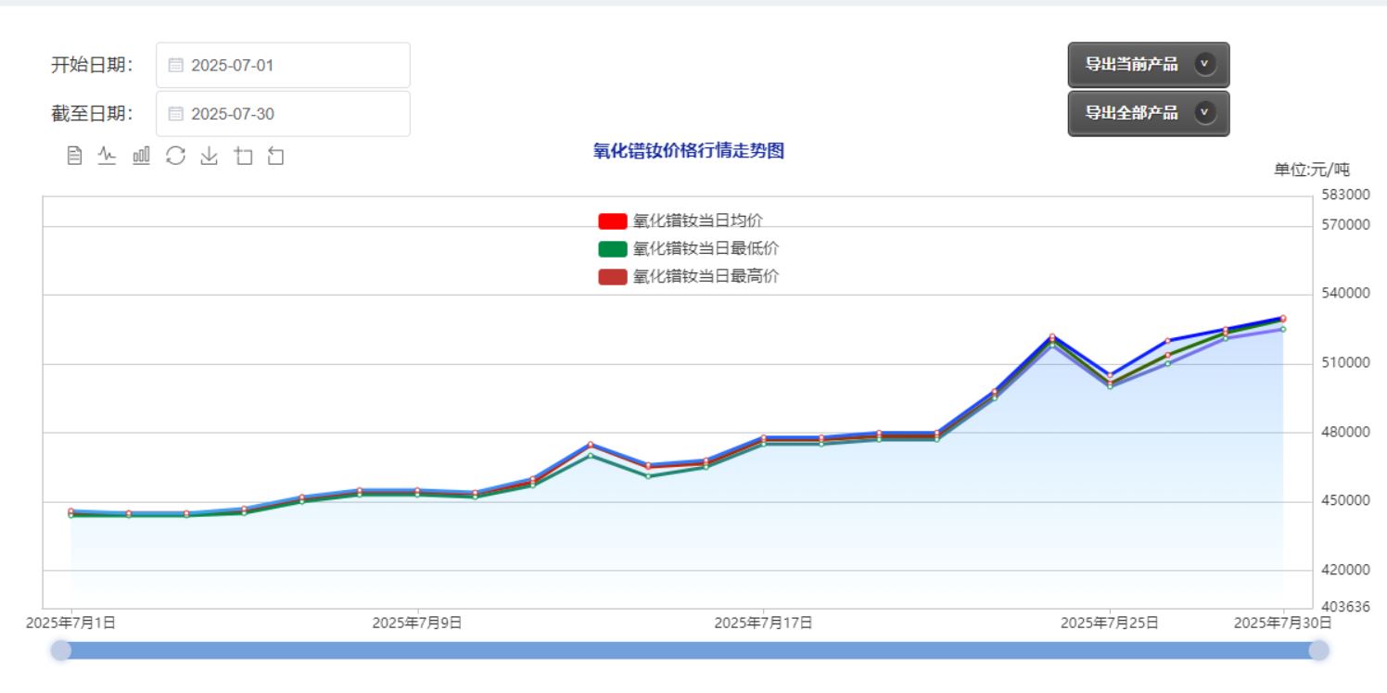Viewport: 1387px width, 693px height.
Task: Click the x-axis label 2025年7月9日
Action: pyautogui.click(x=417, y=623)
